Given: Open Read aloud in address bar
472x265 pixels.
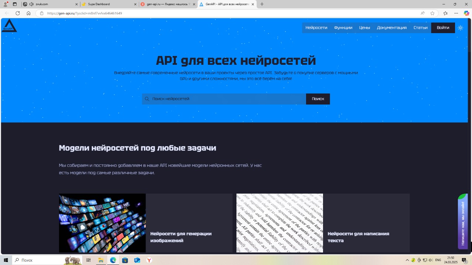Looking at the screenshot, I should point(423,13).
